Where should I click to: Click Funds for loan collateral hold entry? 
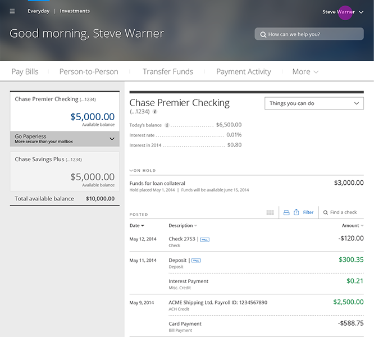157,183
